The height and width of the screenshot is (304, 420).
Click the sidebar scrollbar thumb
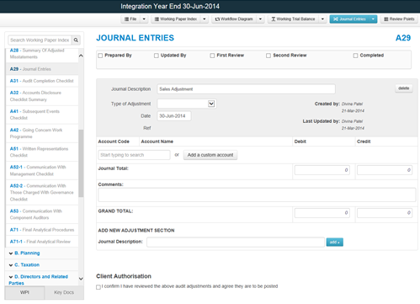point(81,163)
